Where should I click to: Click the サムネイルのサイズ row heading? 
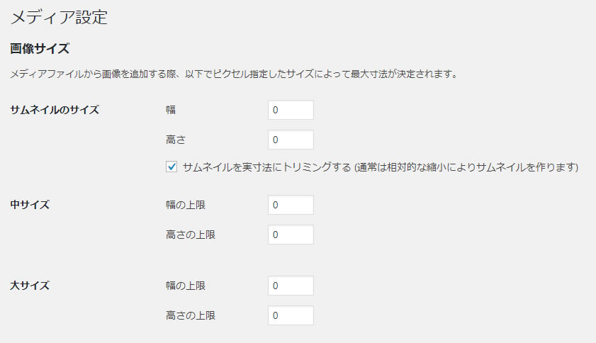pos(54,110)
